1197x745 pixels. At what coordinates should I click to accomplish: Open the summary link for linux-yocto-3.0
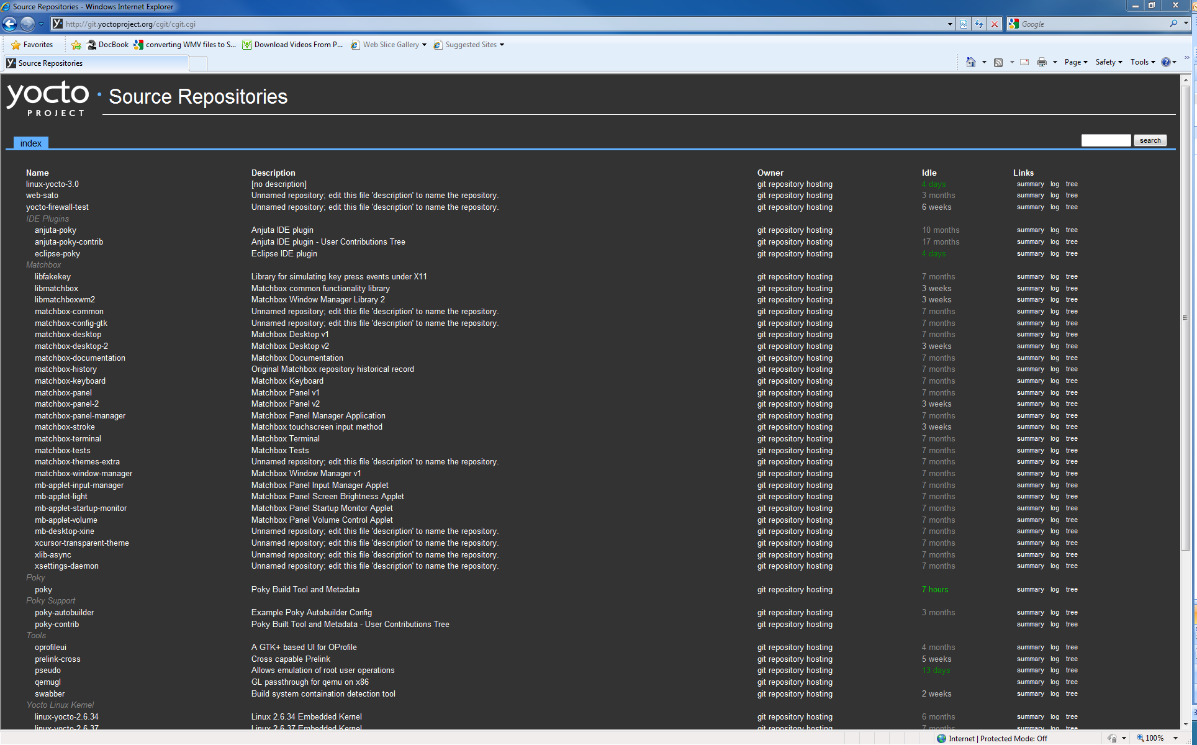(1030, 184)
